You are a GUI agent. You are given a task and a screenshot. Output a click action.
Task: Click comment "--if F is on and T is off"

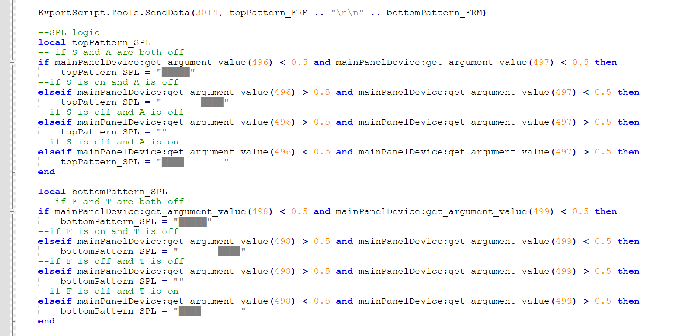[108, 231]
